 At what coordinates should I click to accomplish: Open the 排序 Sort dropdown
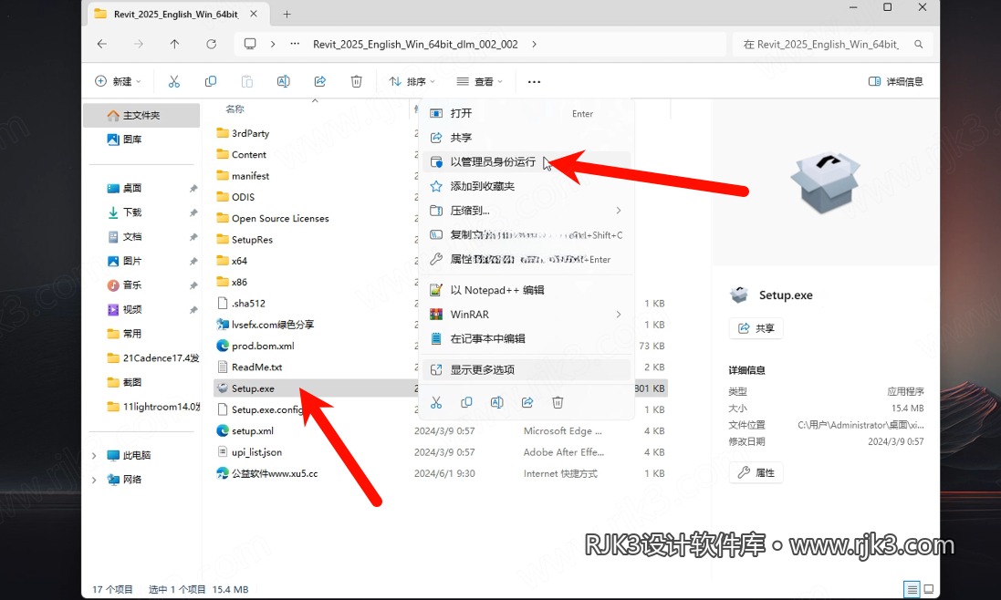click(x=412, y=82)
